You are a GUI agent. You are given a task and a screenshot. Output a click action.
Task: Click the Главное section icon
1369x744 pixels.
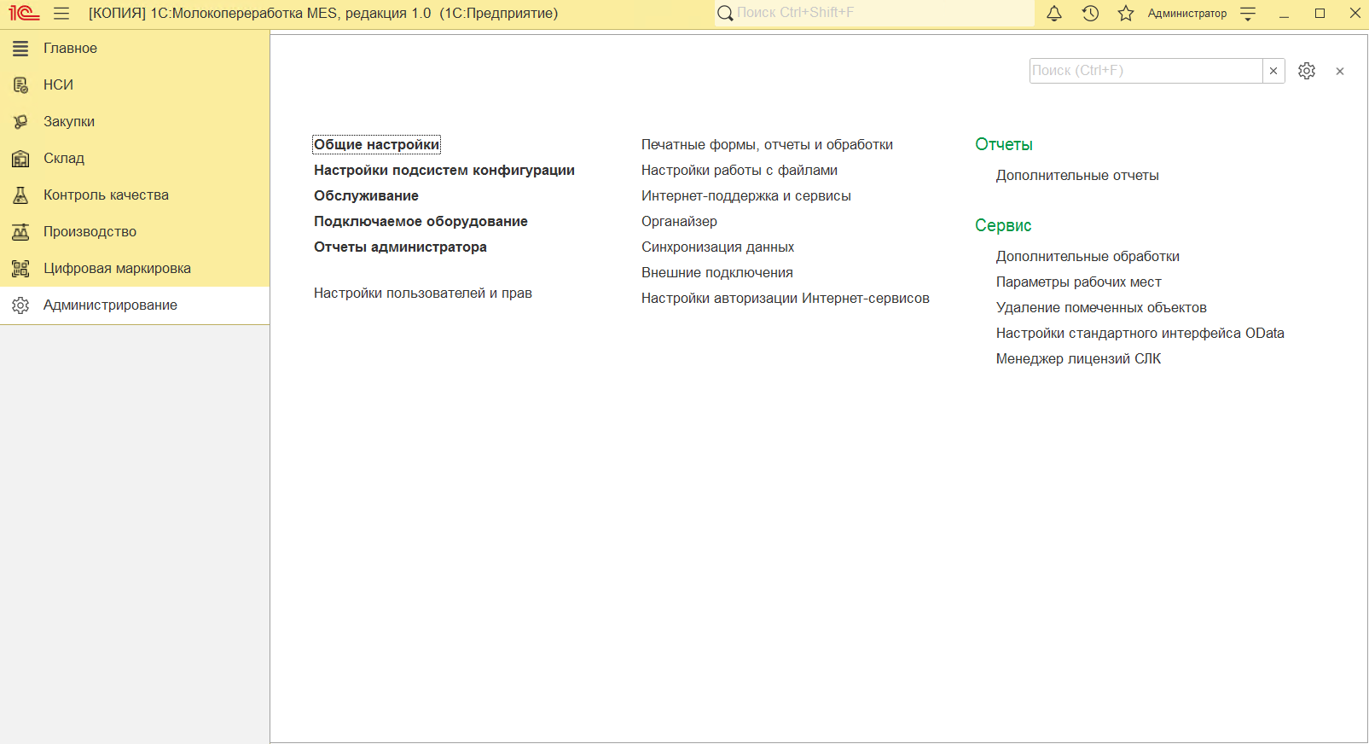point(20,49)
